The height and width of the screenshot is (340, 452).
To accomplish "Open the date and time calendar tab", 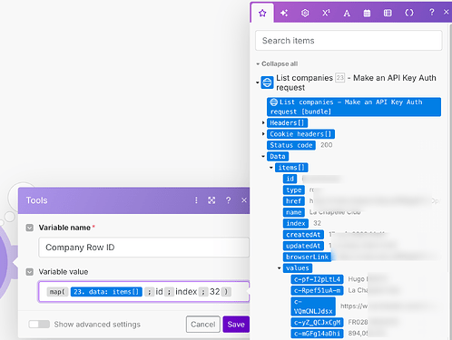I will [367, 13].
